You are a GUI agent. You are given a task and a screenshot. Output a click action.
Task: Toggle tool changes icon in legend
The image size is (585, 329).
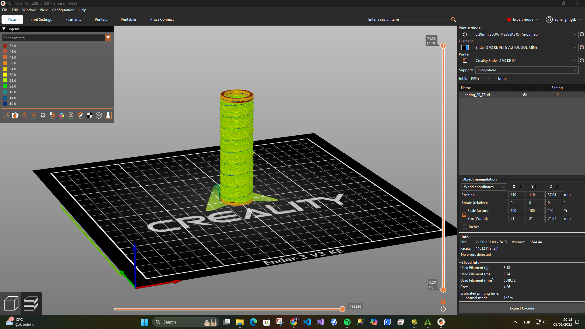pyautogui.click(x=52, y=115)
